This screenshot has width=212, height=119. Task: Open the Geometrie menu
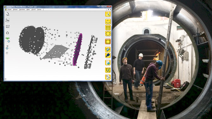(22, 9)
